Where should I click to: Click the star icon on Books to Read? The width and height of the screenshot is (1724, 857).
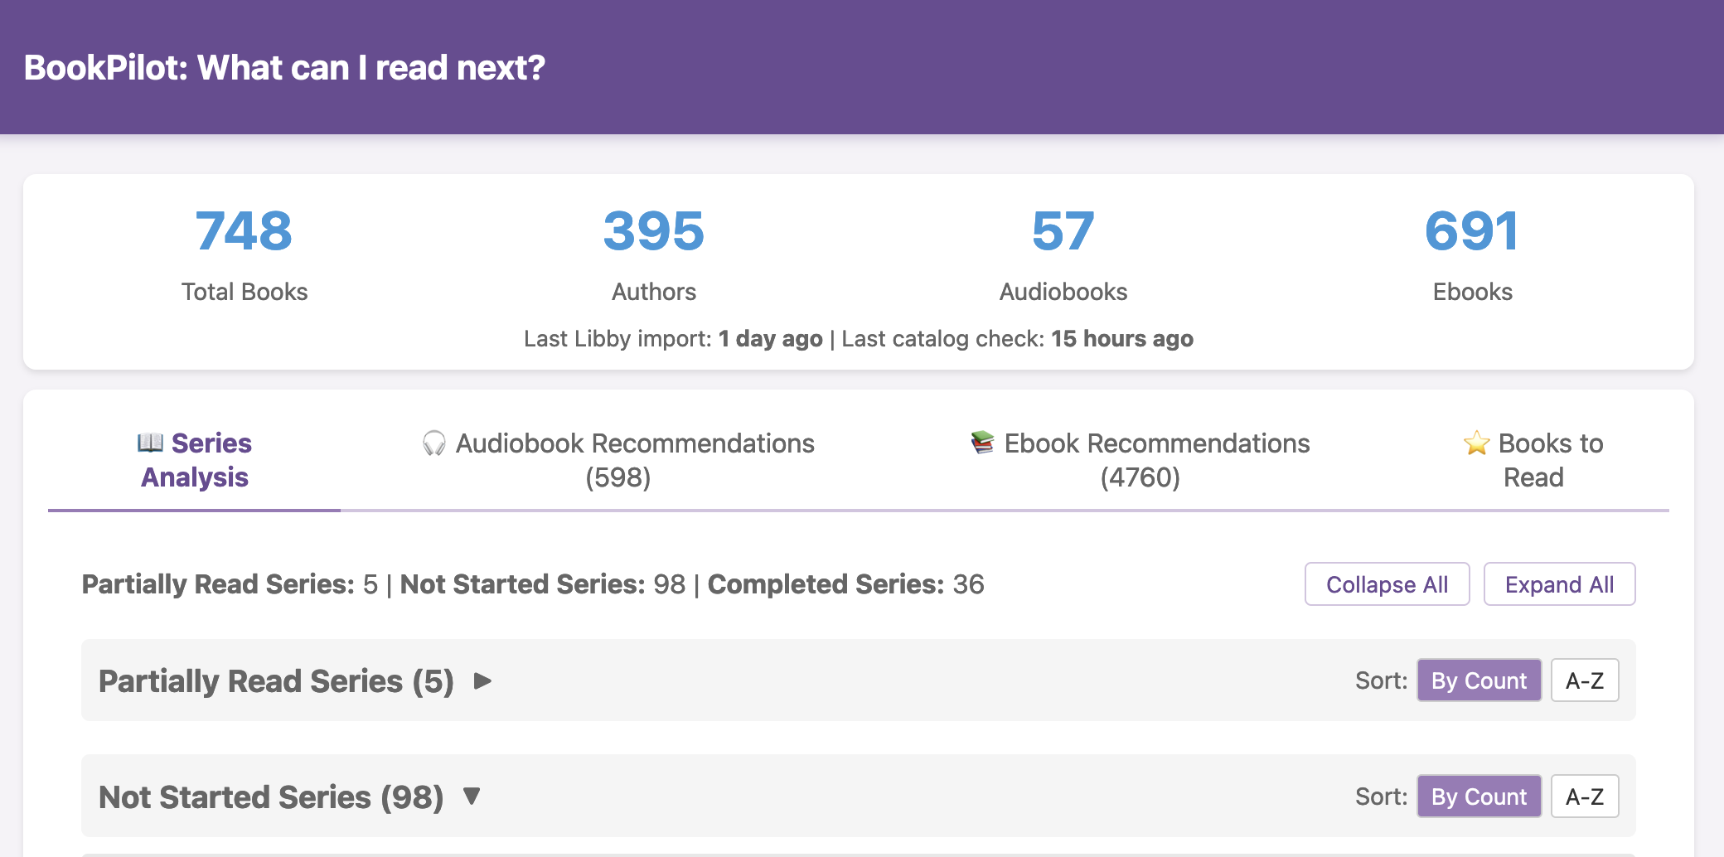(x=1476, y=443)
